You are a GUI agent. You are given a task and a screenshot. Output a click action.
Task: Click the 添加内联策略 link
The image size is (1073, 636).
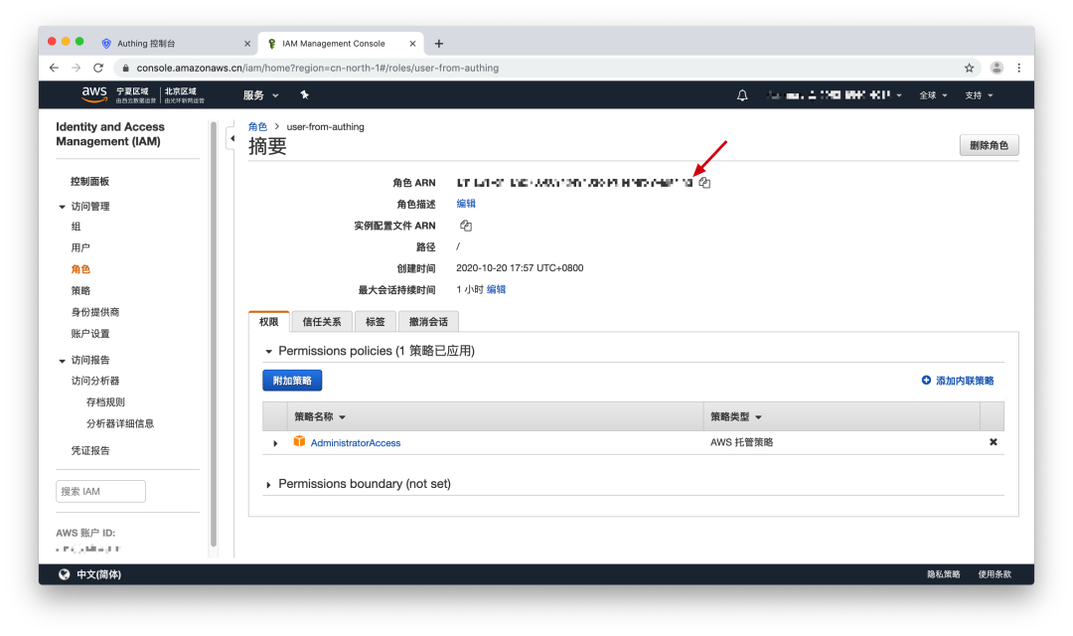[x=965, y=381]
